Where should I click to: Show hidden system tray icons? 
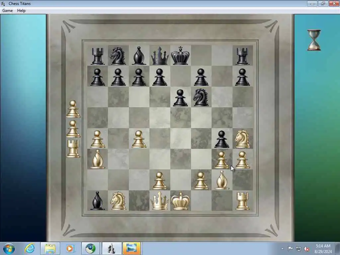pyautogui.click(x=282, y=249)
